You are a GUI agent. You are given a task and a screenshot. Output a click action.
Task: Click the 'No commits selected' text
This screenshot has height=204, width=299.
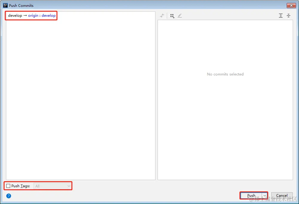tap(225, 74)
